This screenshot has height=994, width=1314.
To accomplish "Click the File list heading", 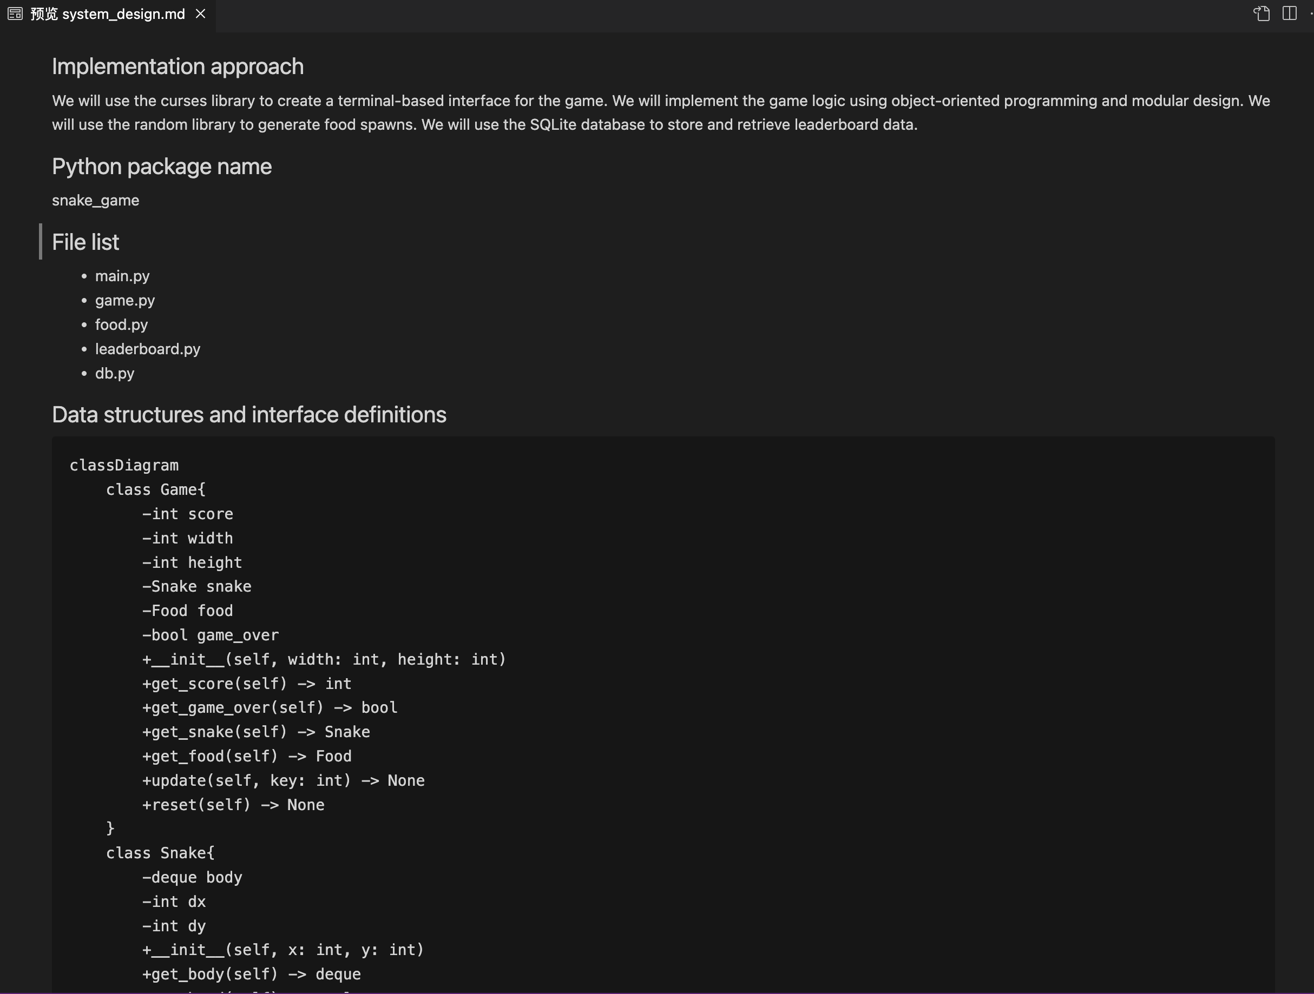I will click(x=86, y=242).
